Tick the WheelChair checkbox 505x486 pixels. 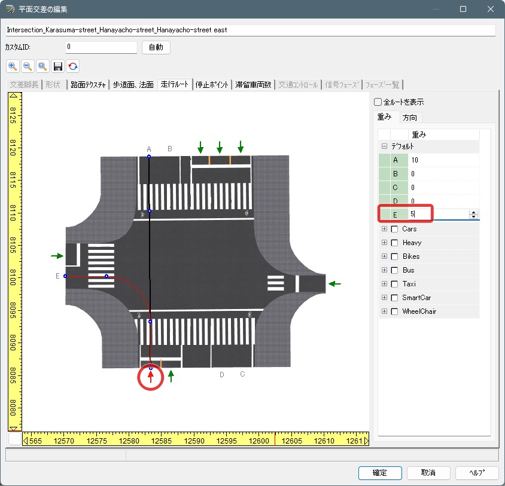(x=394, y=311)
